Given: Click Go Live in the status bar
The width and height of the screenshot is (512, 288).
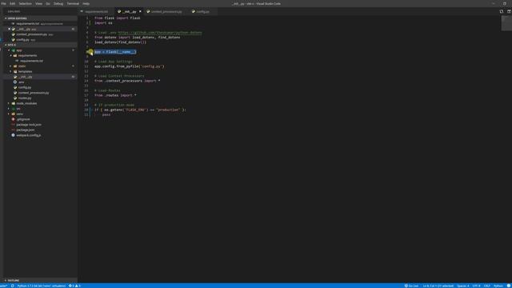Looking at the screenshot, I should click(x=411, y=286).
